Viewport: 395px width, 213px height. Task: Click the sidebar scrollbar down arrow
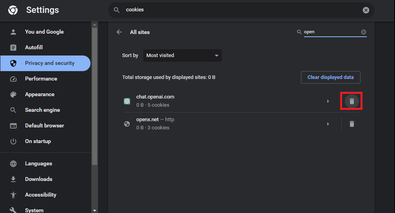coord(95,211)
